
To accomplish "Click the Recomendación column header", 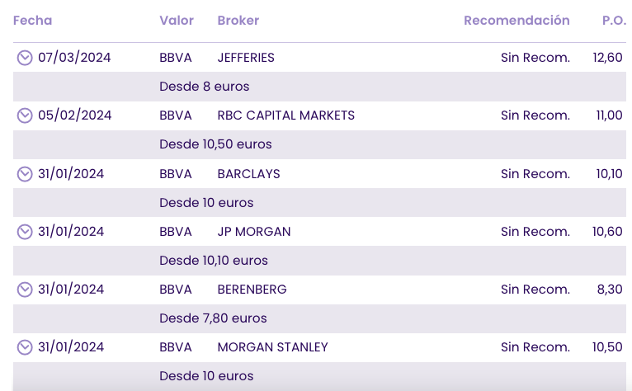I will click(x=516, y=21).
